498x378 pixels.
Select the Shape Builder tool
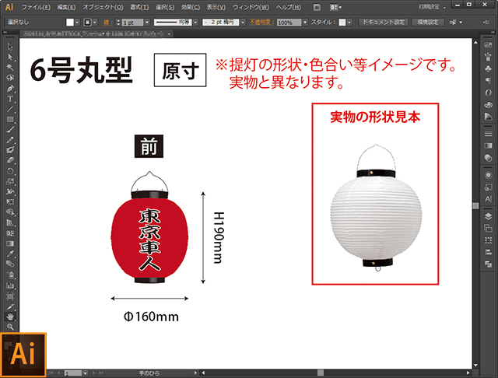tap(10, 212)
